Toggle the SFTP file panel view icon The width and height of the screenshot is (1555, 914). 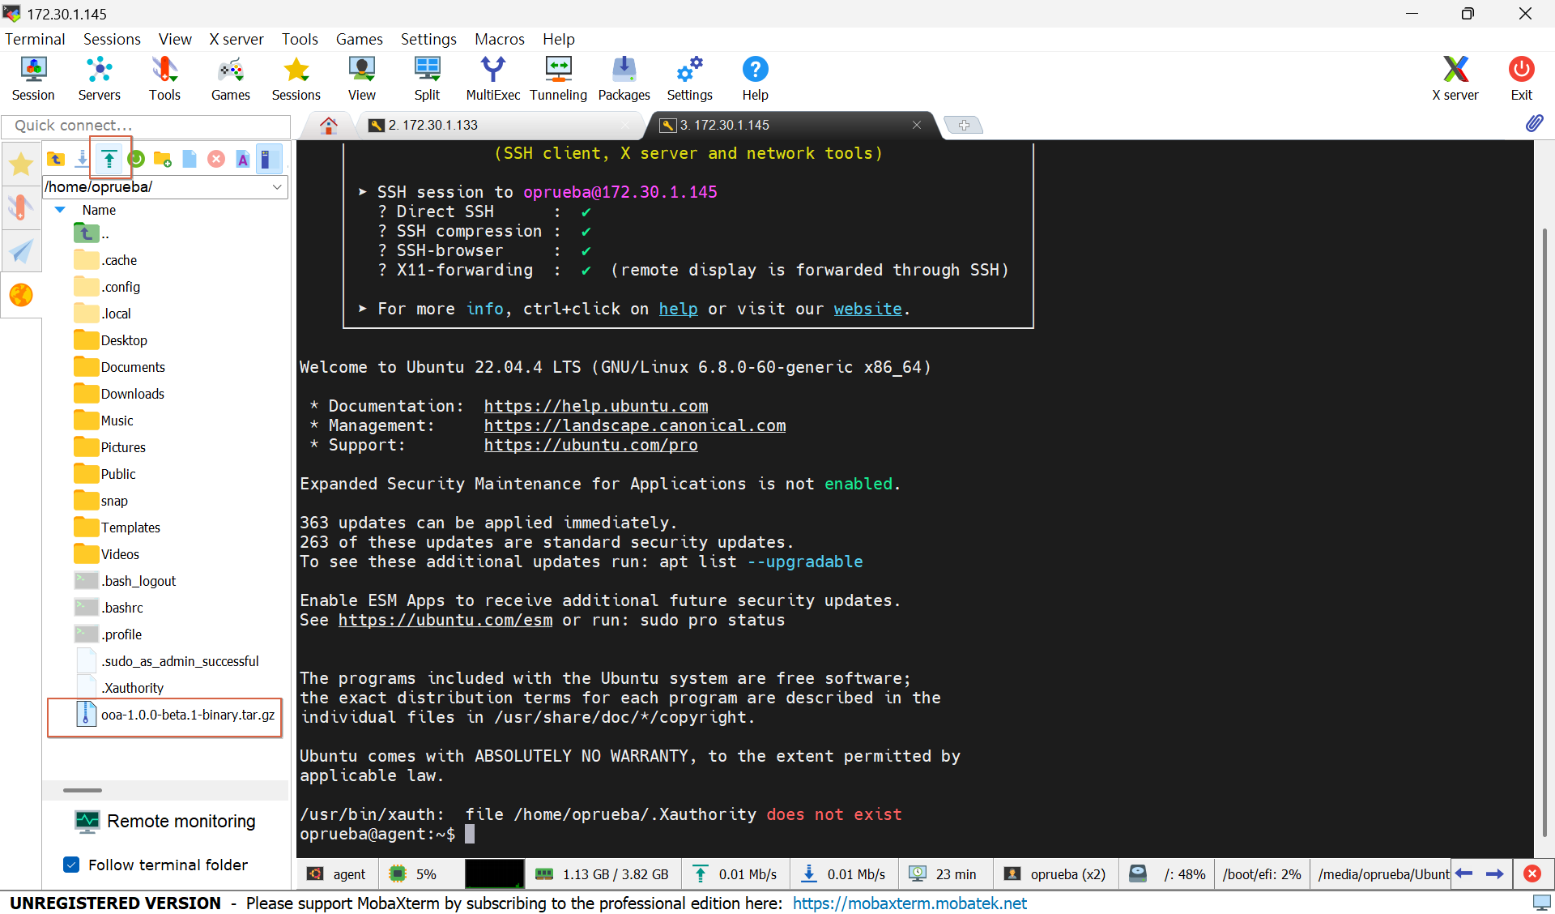click(269, 159)
